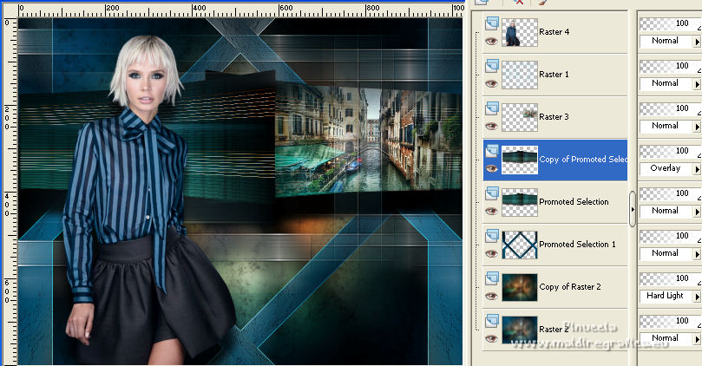Image resolution: width=702 pixels, height=366 pixels.
Task: Click the Raster 1 layer type icon
Action: point(492,66)
